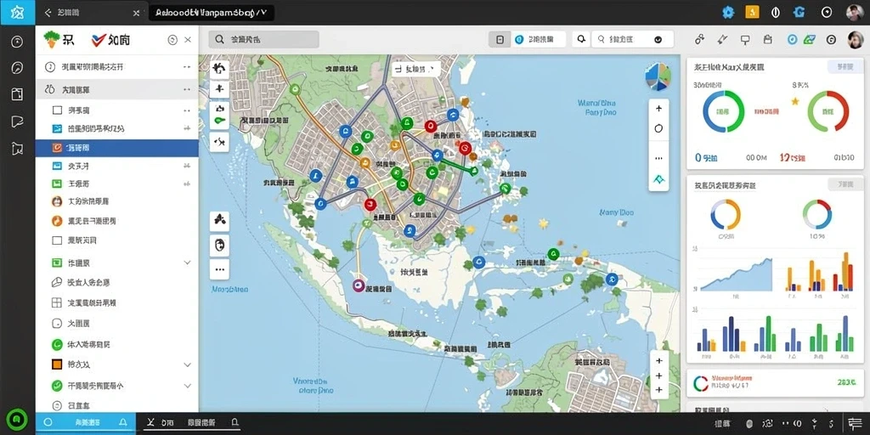This screenshot has height=435, width=870.
Task: Select the pie chart icon at map corner
Action: pyautogui.click(x=658, y=77)
